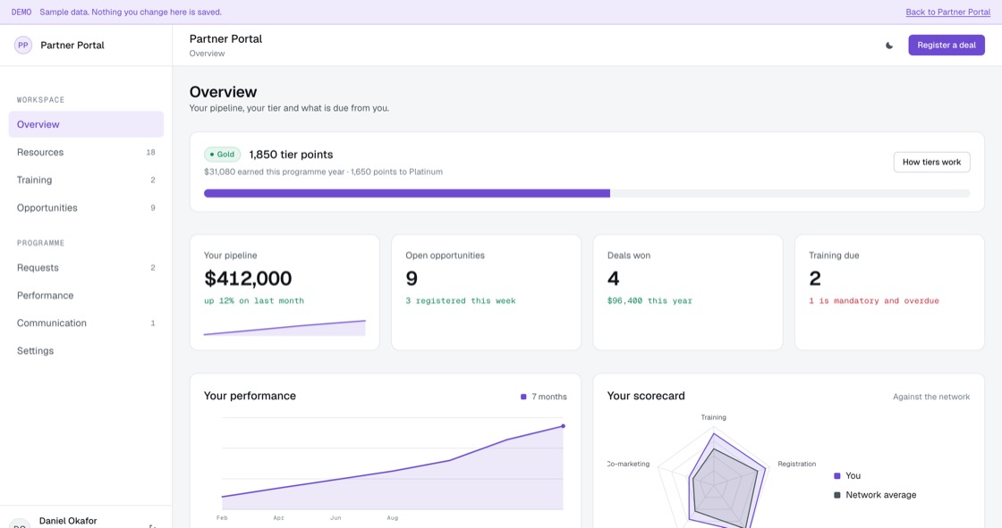Viewport: 1002px width, 528px height.
Task: Go to Opportunities in the workspace menu
Action: click(86, 207)
